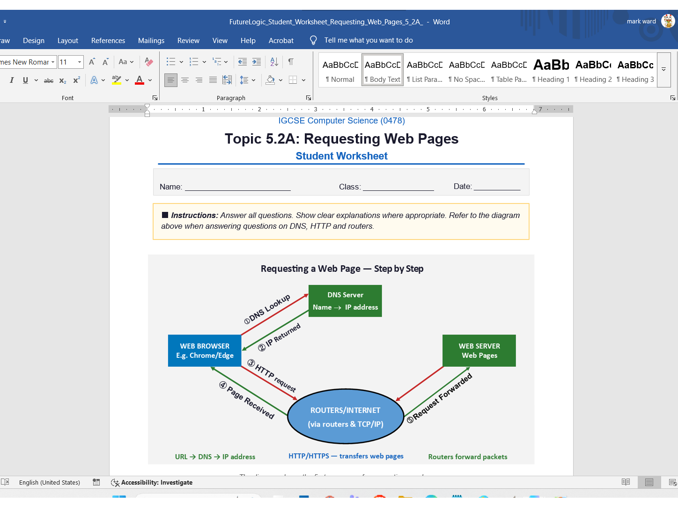Apply Borders to the selection
The width and height of the screenshot is (678, 508).
pyautogui.click(x=293, y=80)
